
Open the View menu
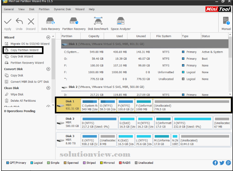click(x=21, y=9)
